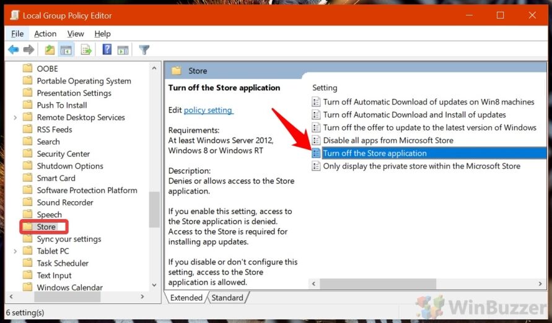The height and width of the screenshot is (323, 552).
Task: Click the Smart Card folder icon
Action: [x=27, y=178]
